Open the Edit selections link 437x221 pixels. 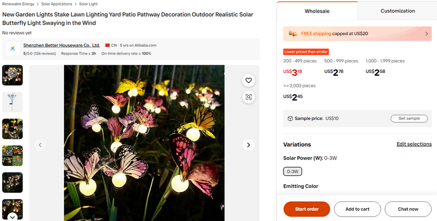tap(414, 144)
